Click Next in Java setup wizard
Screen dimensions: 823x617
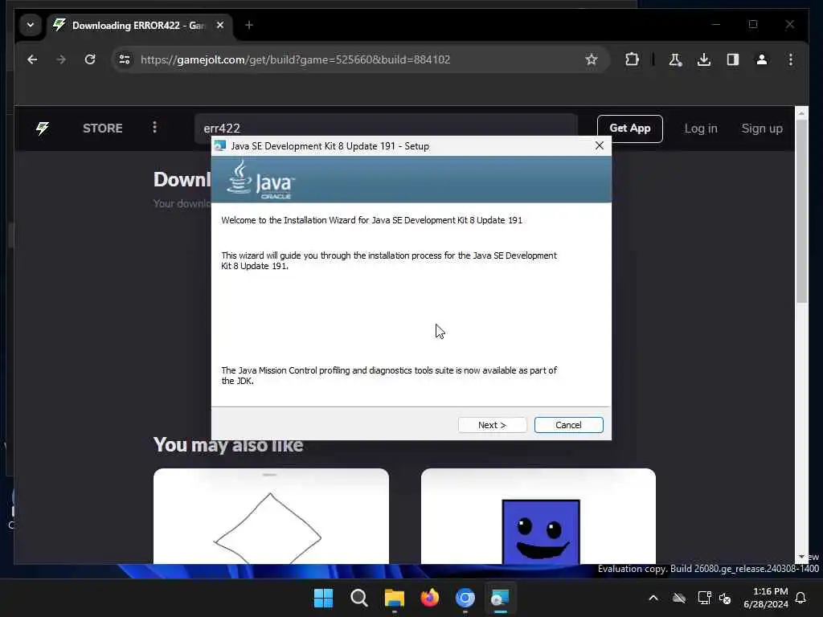coord(492,425)
